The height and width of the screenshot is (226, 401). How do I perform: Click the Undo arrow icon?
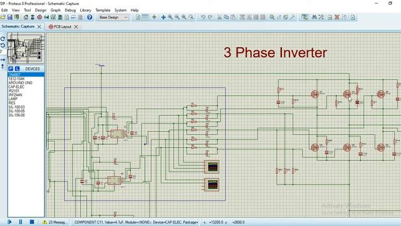coord(203,17)
